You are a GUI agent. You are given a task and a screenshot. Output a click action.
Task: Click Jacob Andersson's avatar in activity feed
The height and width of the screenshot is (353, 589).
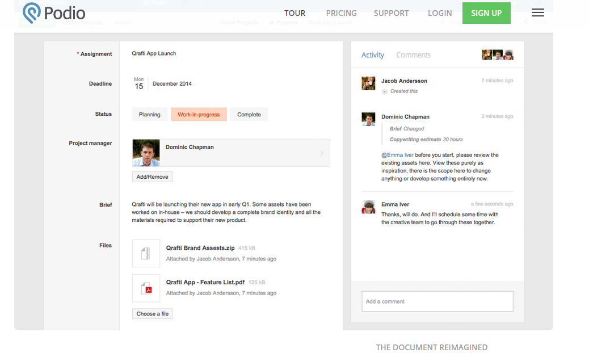click(x=368, y=83)
